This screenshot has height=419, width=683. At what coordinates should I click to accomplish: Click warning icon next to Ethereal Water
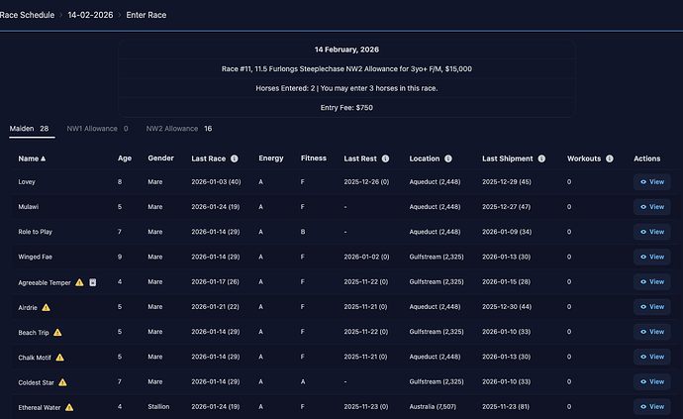pyautogui.click(x=69, y=407)
